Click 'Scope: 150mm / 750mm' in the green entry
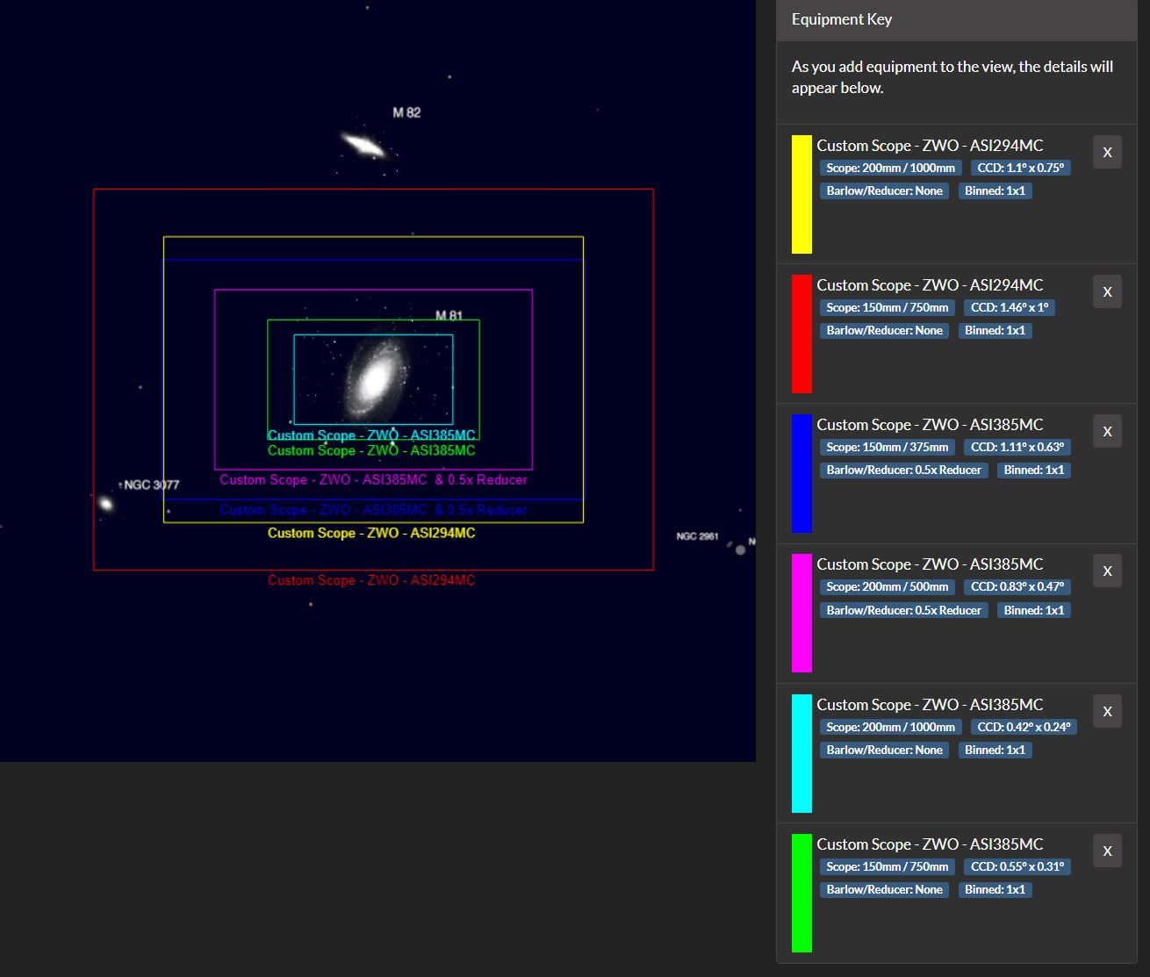The height and width of the screenshot is (977, 1150). click(888, 866)
